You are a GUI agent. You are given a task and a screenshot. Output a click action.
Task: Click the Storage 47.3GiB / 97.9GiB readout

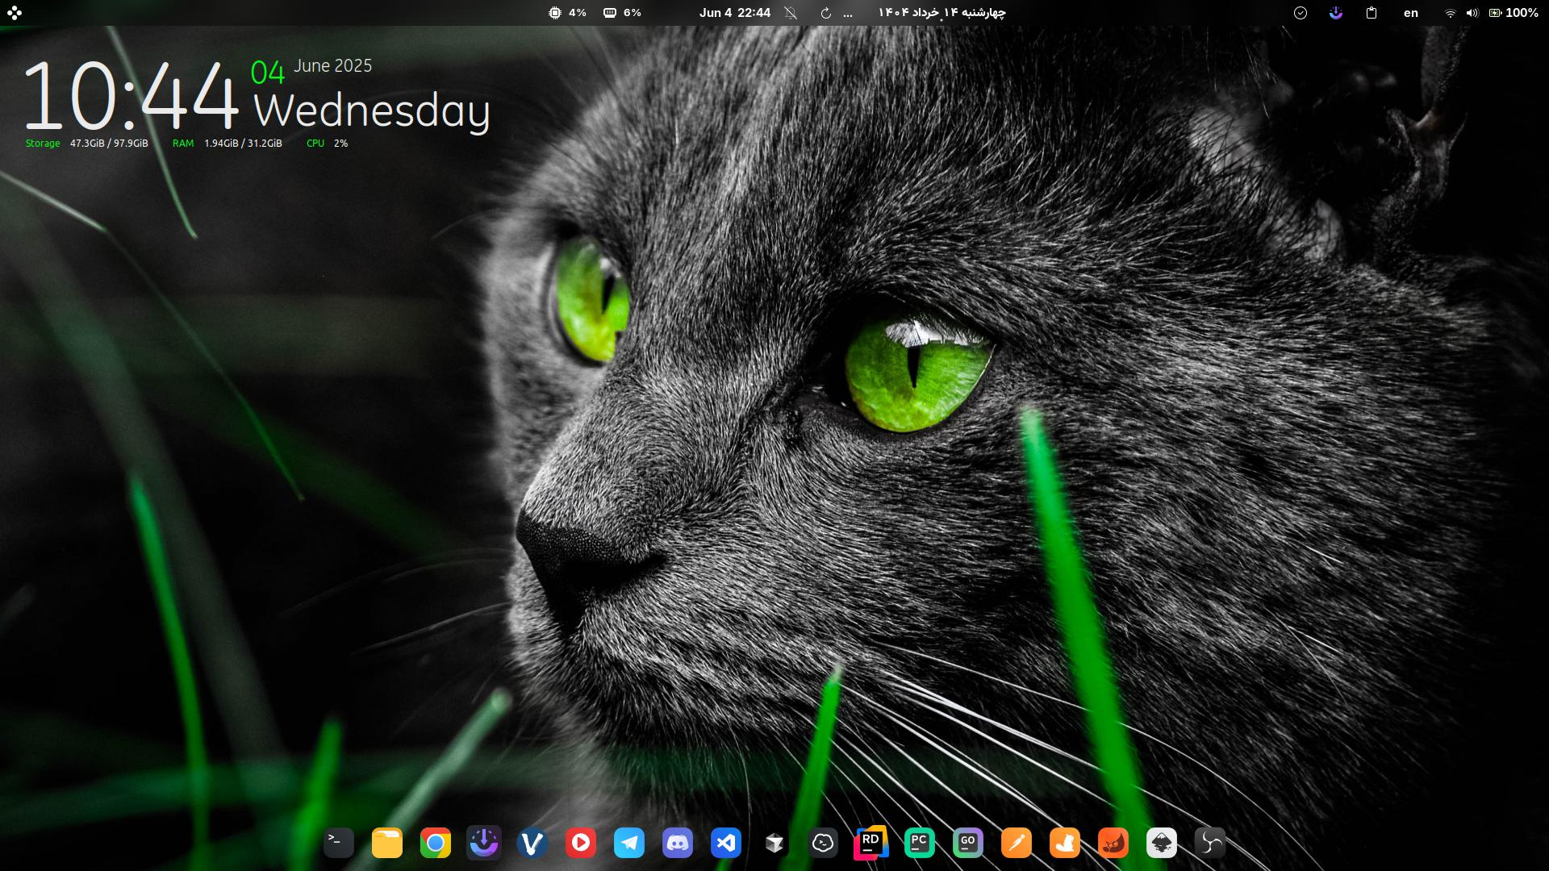point(86,144)
